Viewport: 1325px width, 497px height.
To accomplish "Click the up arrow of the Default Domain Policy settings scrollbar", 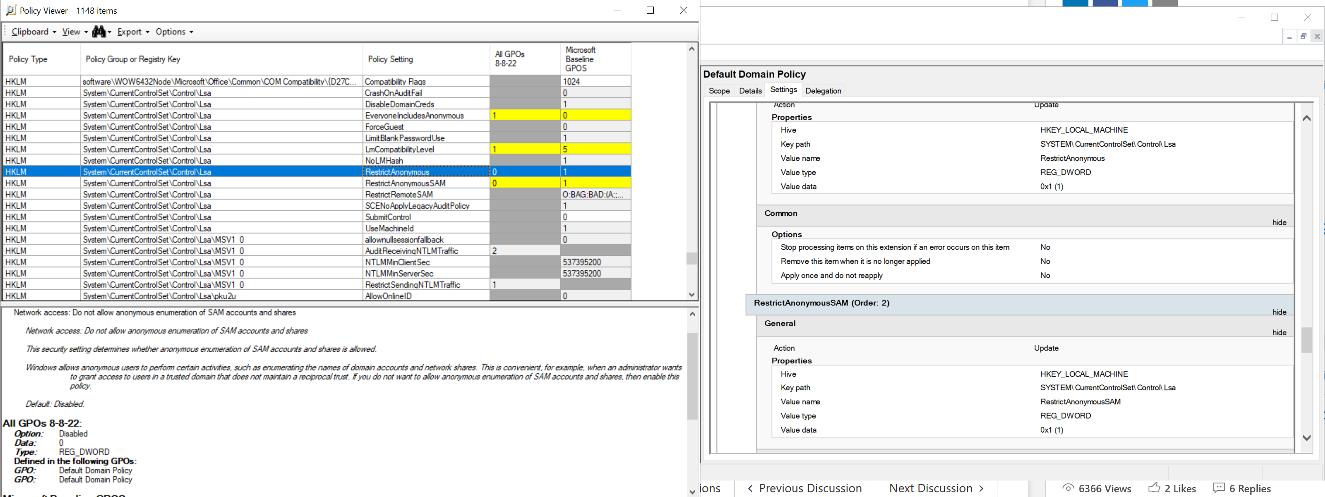I will (1307, 118).
